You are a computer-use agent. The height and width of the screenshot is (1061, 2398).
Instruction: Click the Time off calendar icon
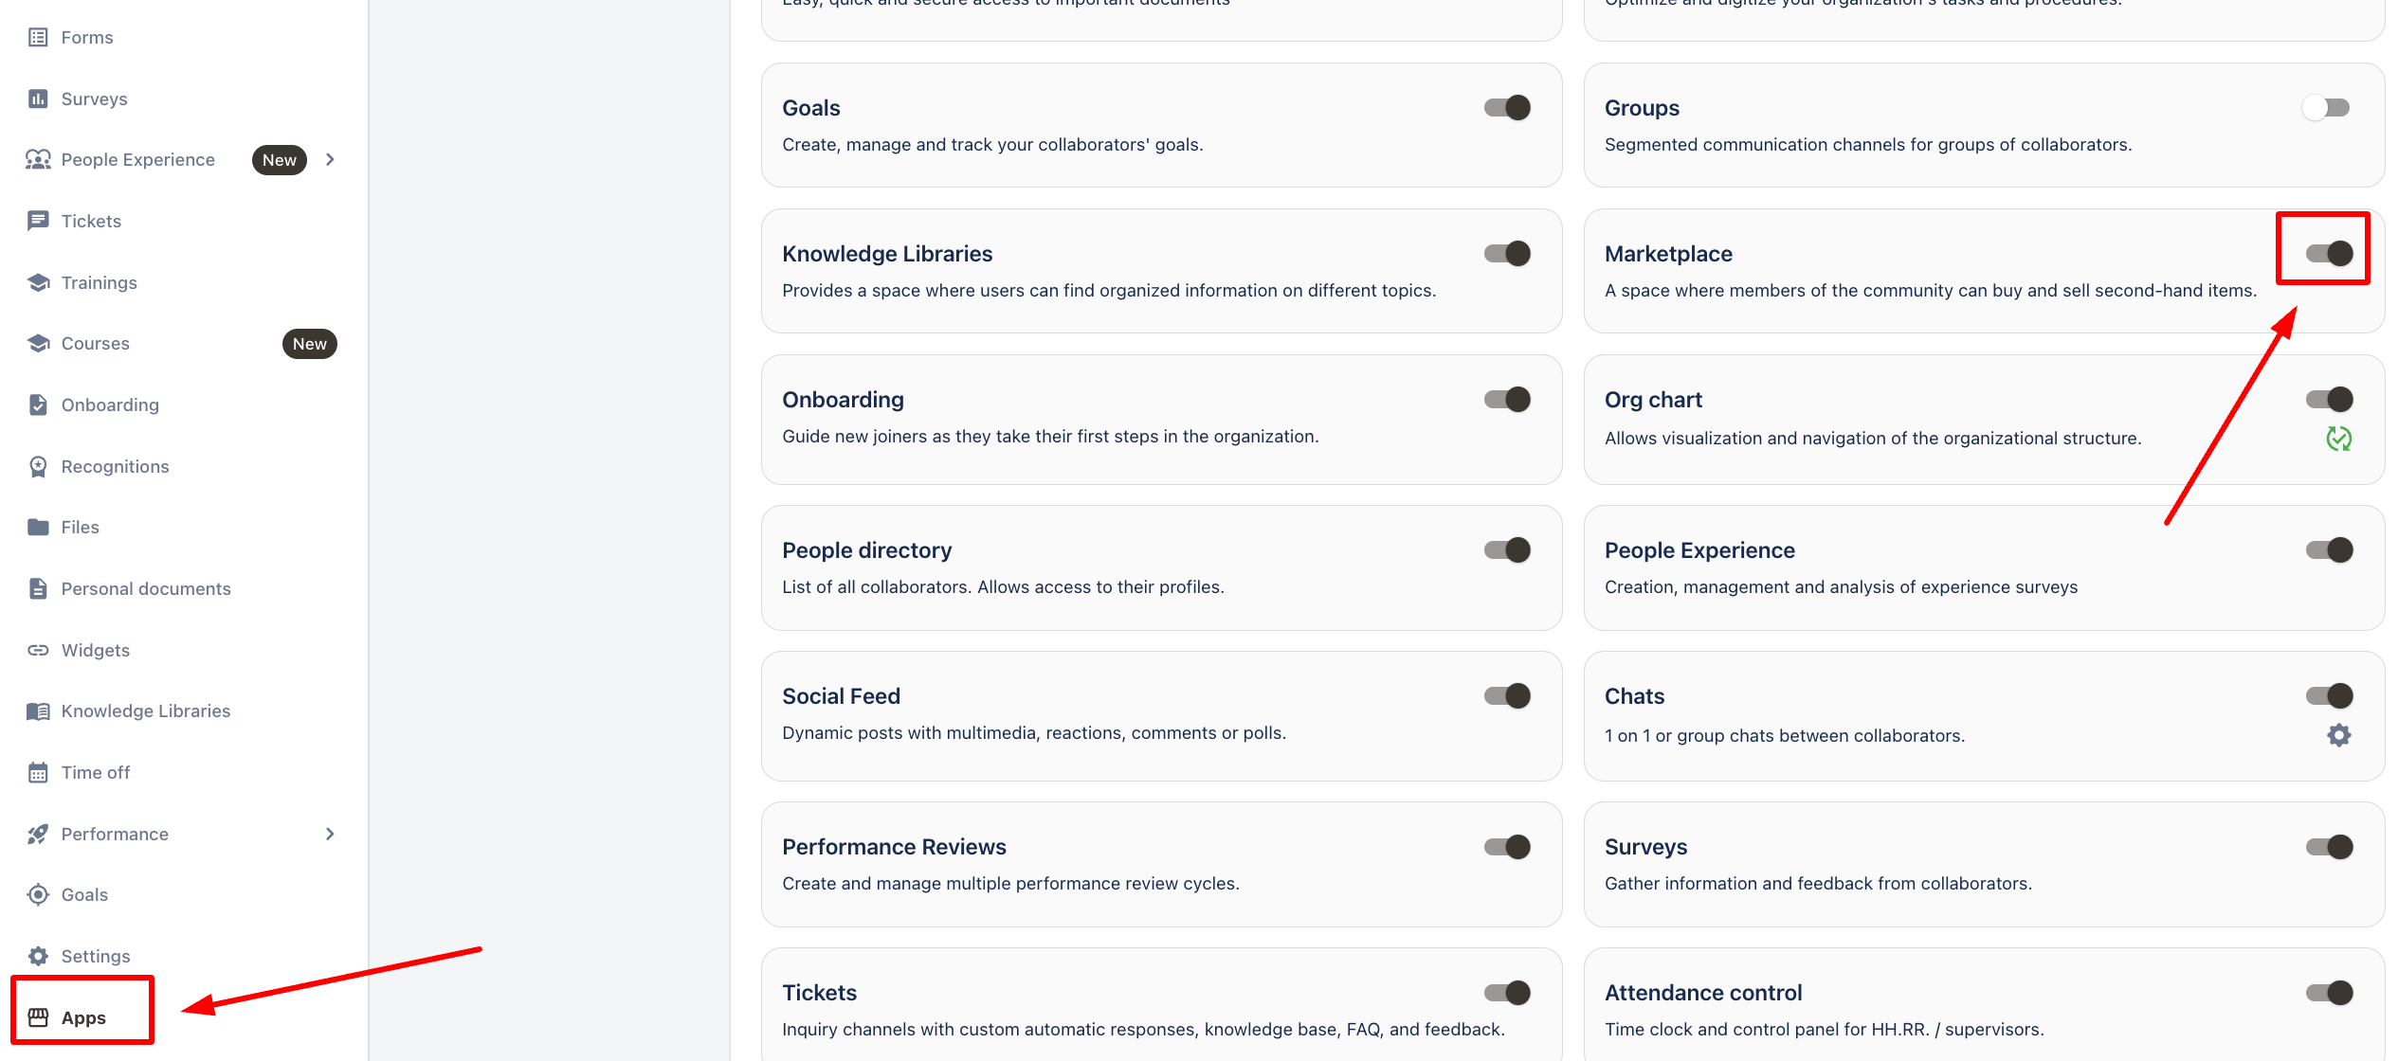38,772
